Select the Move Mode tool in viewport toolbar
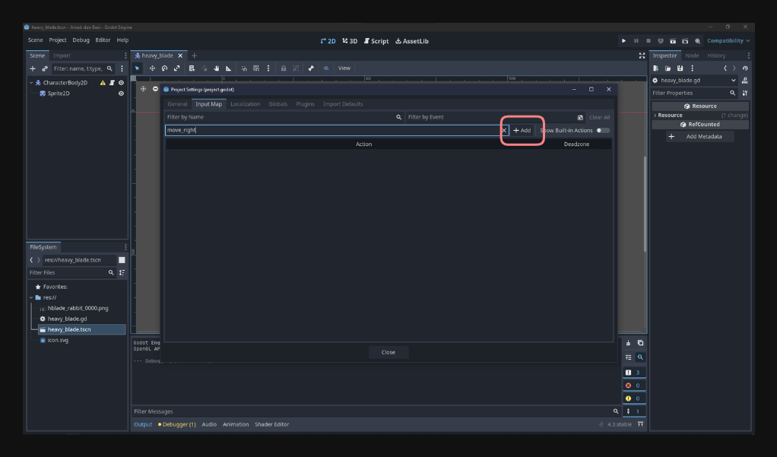777x457 pixels. (x=152, y=68)
